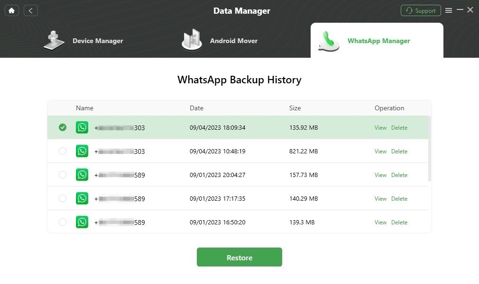
Task: Click the 157.73 MB size value
Action: click(x=304, y=175)
